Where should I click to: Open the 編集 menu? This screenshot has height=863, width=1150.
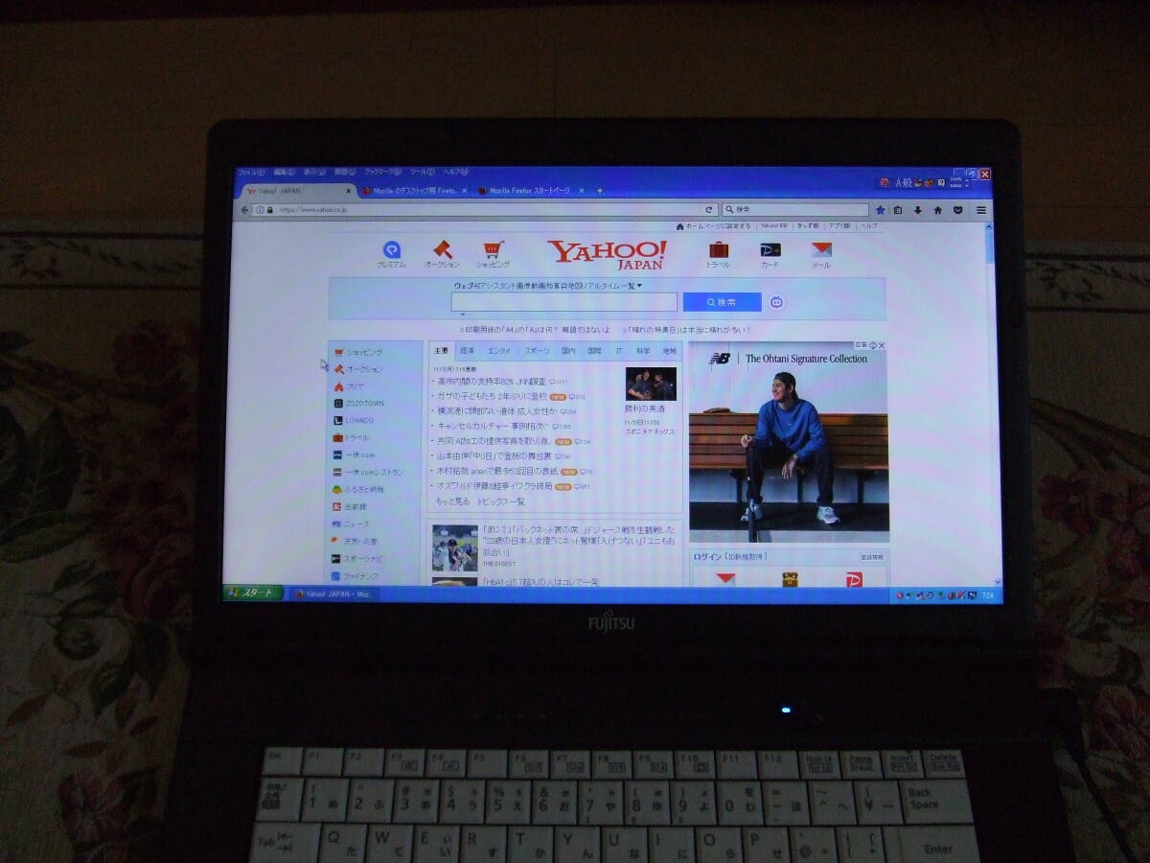point(284,173)
